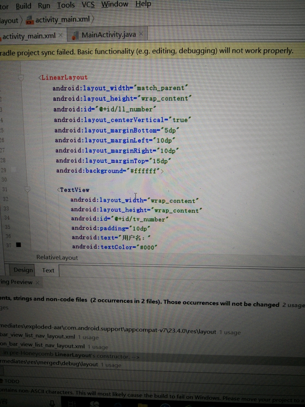Click the <LinearLayout opening tag
305x407 pixels.
click(x=63, y=78)
